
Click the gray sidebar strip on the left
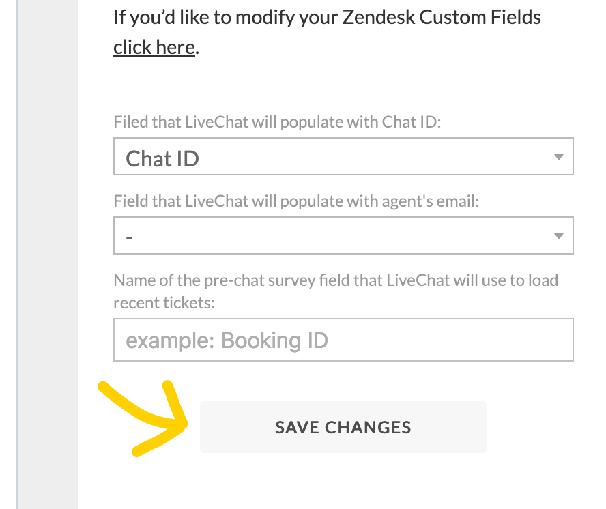[x=48, y=254]
